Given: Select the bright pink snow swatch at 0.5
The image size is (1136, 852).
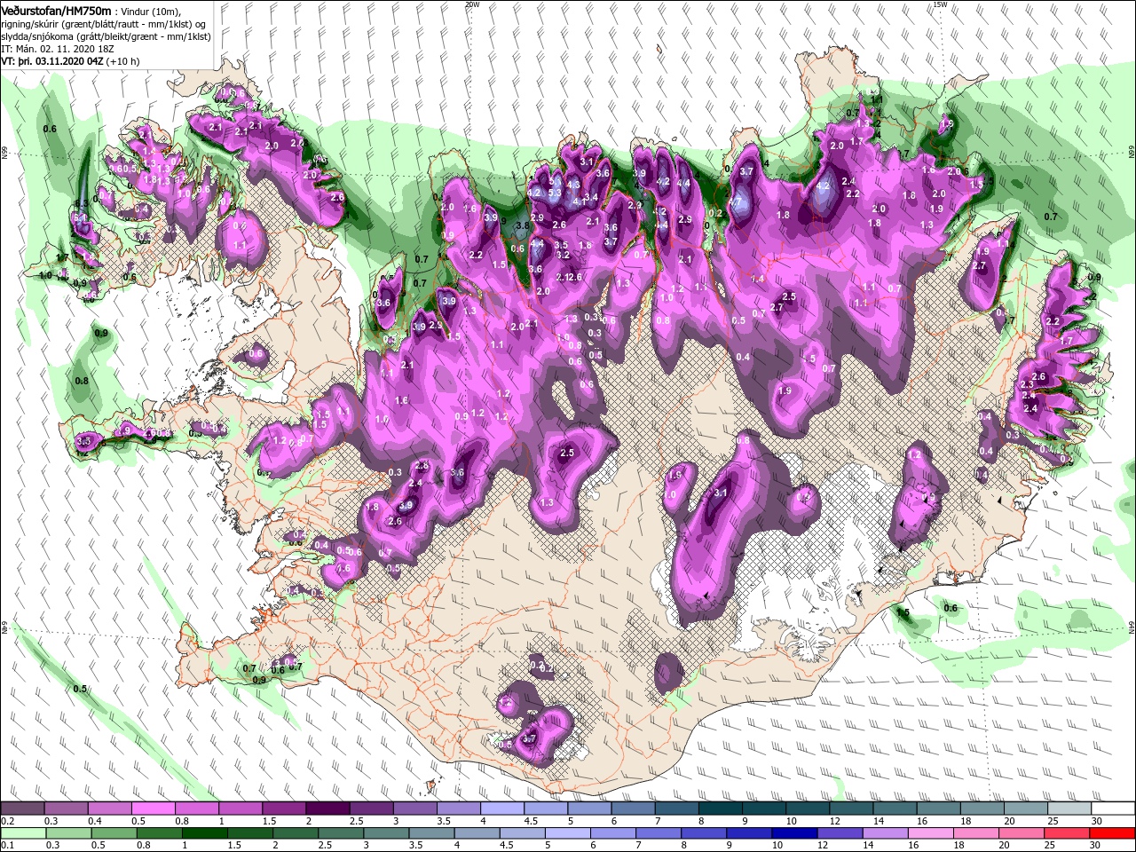Looking at the screenshot, I should click(154, 809).
